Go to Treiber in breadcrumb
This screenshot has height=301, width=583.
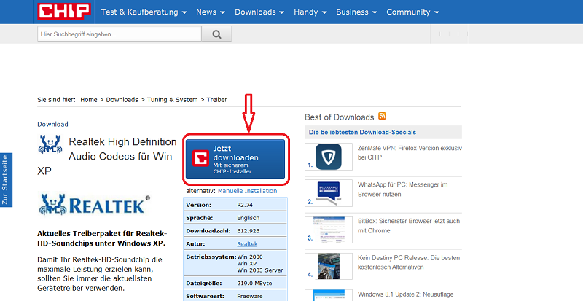coord(216,100)
